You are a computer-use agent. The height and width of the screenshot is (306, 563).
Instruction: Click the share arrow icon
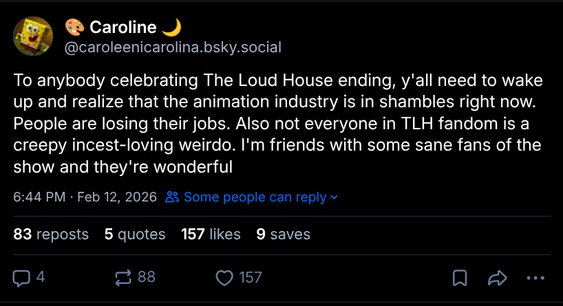[x=496, y=277]
